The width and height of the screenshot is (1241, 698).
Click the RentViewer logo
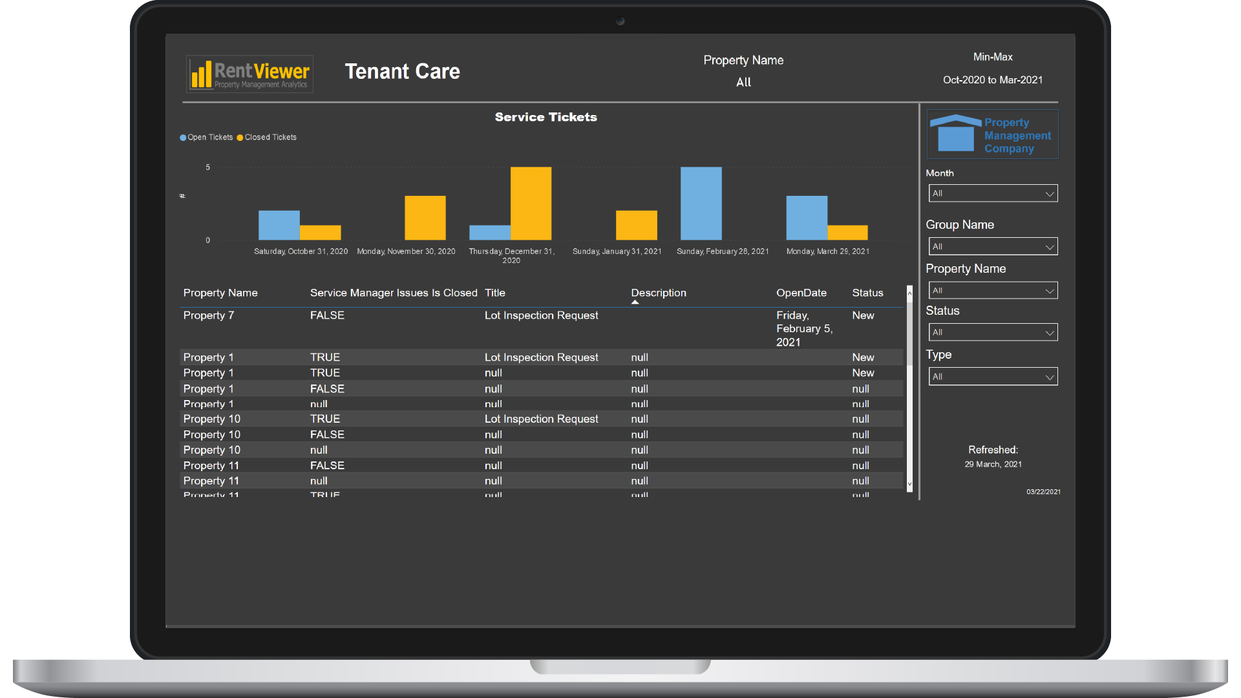[x=249, y=74]
